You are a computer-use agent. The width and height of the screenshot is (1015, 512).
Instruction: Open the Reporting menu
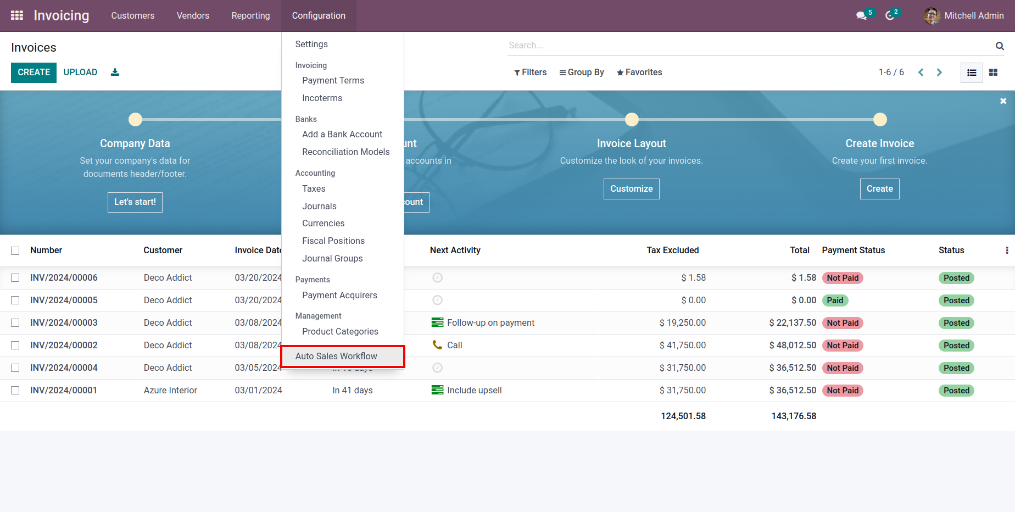[250, 16]
